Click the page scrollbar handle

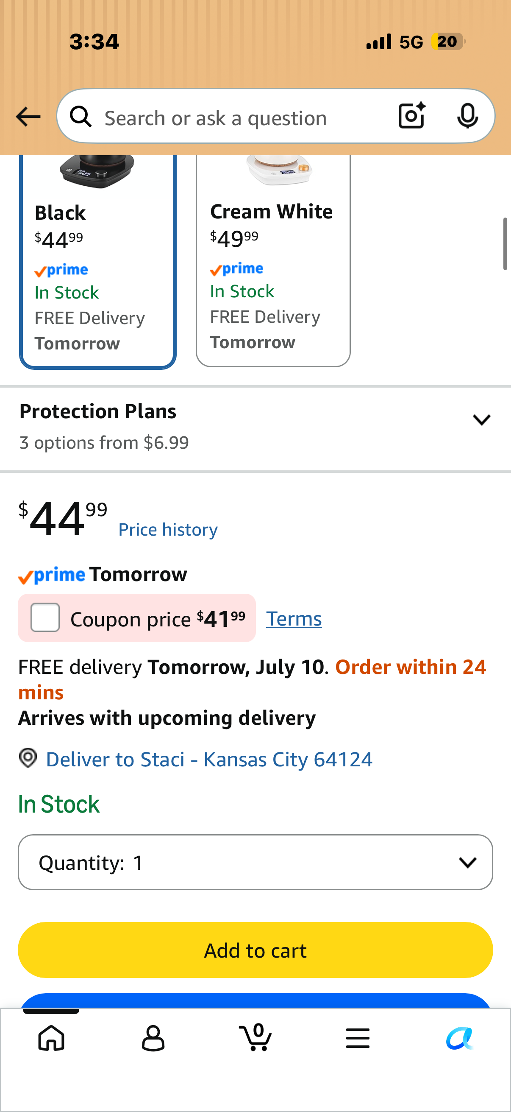[505, 244]
